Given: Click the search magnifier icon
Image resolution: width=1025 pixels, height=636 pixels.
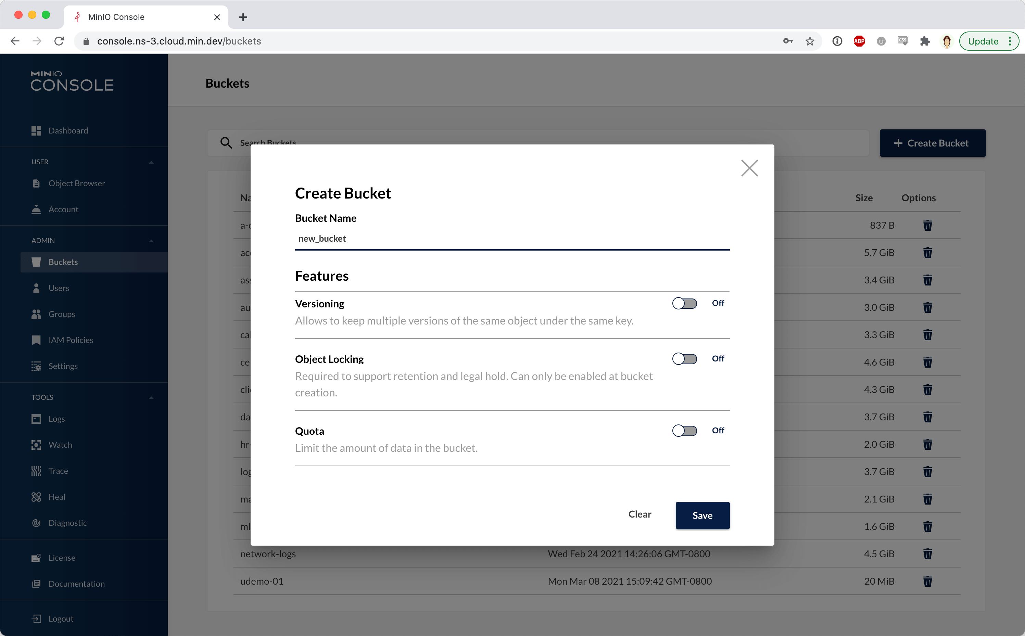Looking at the screenshot, I should [x=226, y=143].
